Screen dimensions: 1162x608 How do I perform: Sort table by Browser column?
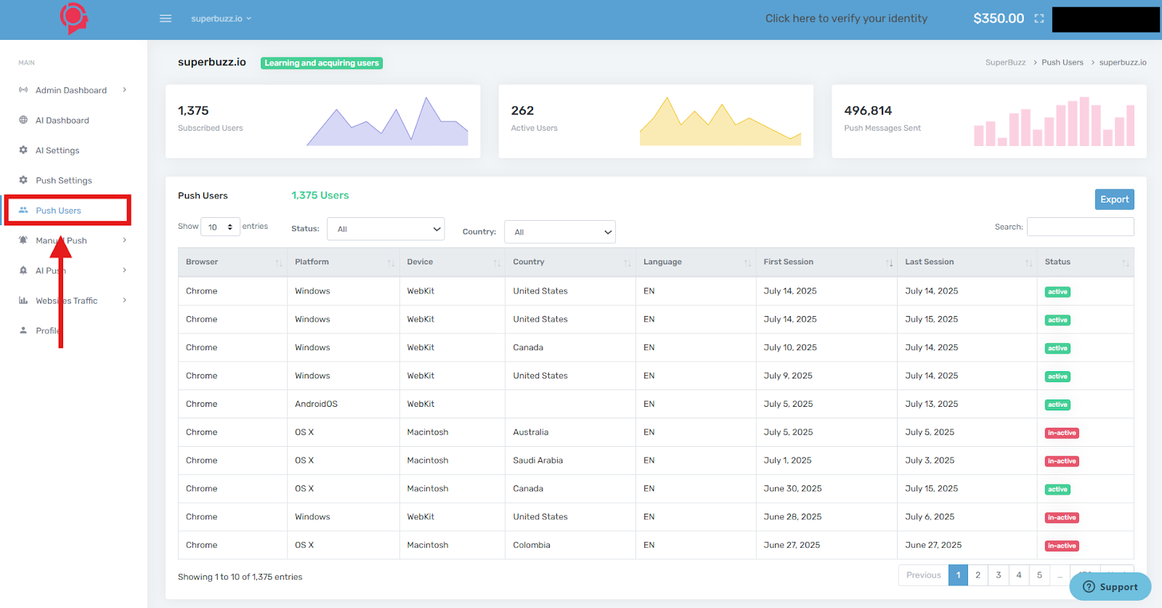click(x=232, y=262)
